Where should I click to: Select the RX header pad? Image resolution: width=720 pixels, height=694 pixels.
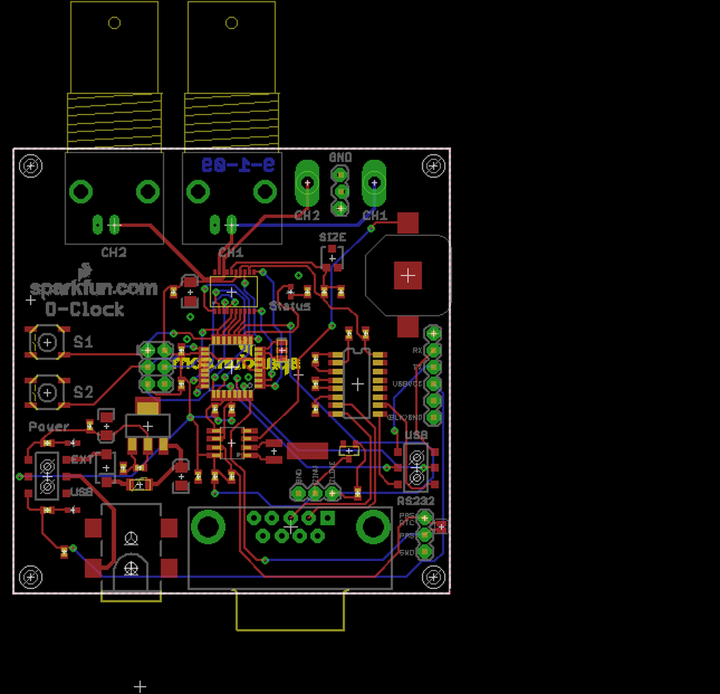(433, 350)
